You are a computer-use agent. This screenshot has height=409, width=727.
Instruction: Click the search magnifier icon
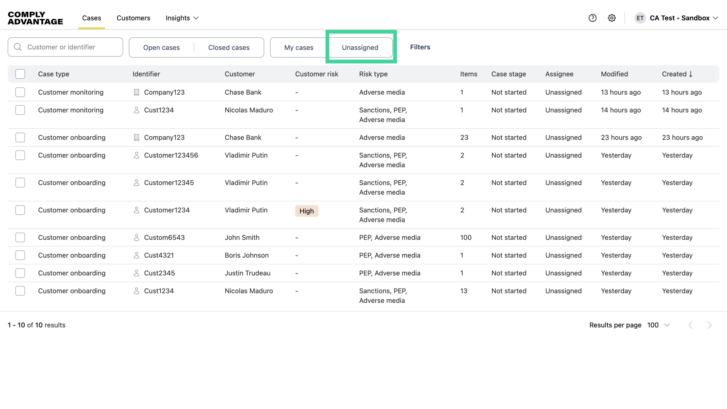[18, 47]
